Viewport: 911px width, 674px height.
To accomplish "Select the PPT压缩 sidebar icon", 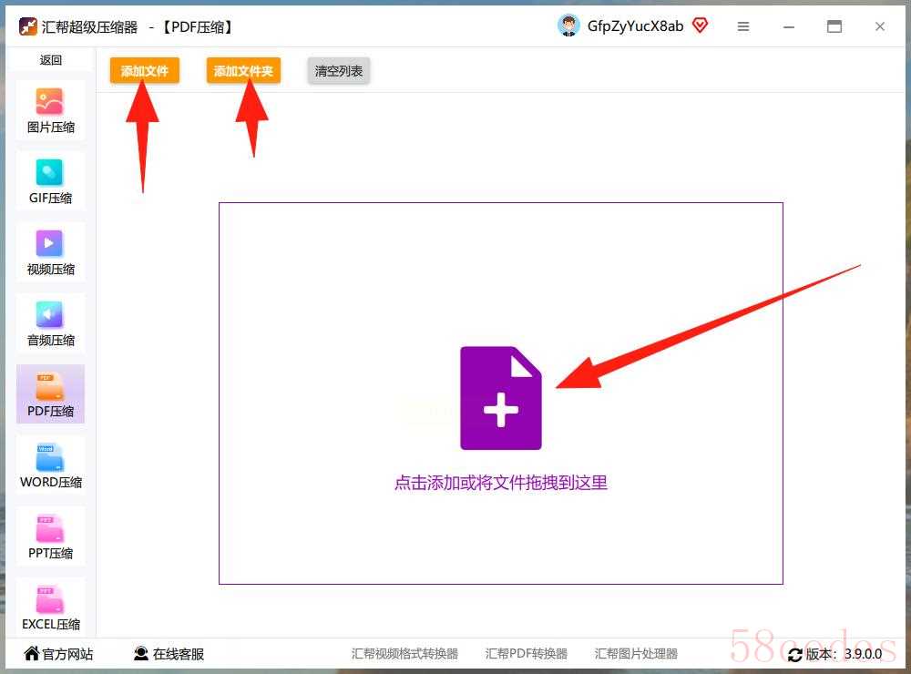I will coord(50,528).
